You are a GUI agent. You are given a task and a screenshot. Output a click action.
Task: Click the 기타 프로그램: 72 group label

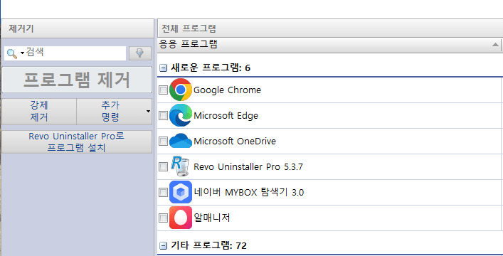tap(209, 246)
